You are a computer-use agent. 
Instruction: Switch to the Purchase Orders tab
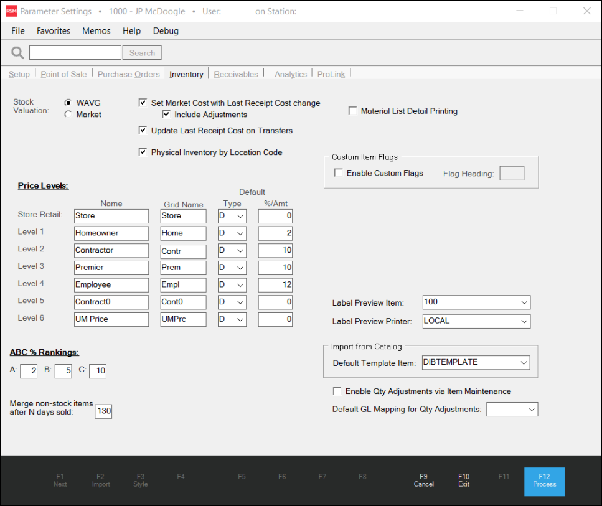pyautogui.click(x=129, y=74)
